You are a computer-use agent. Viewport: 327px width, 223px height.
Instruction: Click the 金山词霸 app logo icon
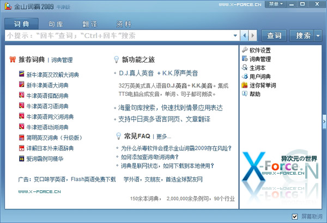[x=8, y=7]
